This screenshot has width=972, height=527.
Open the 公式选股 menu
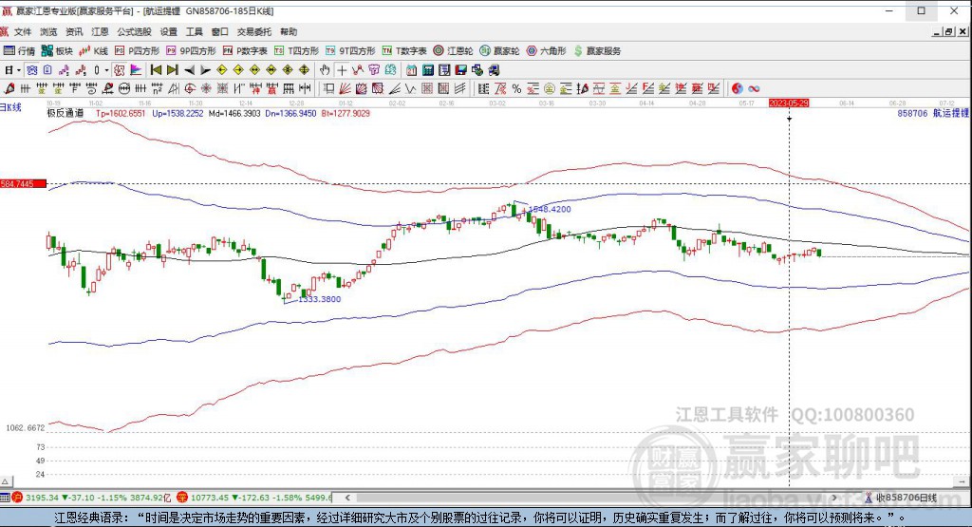135,31
